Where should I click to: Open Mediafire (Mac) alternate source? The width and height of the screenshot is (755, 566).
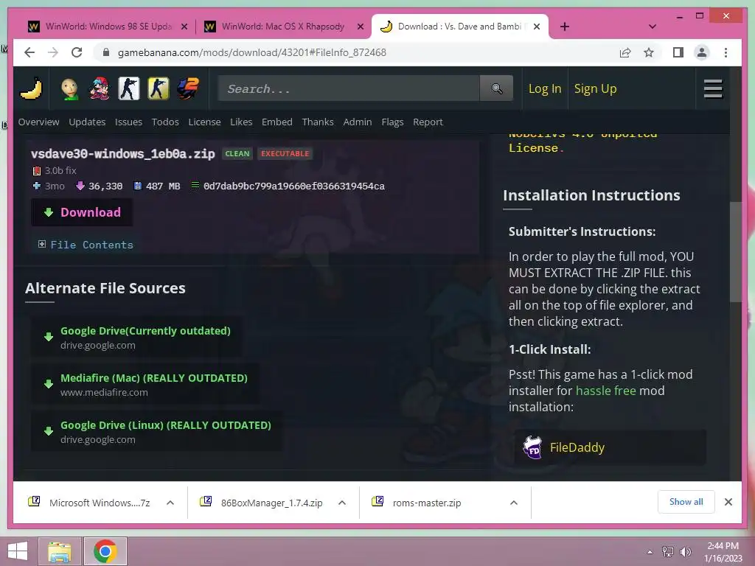coord(145,384)
